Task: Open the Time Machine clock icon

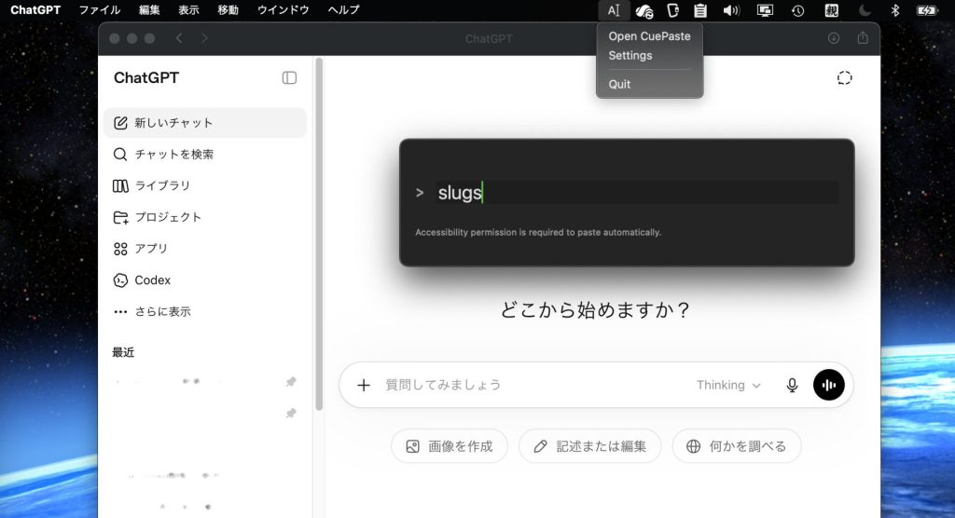Action: pos(798,10)
